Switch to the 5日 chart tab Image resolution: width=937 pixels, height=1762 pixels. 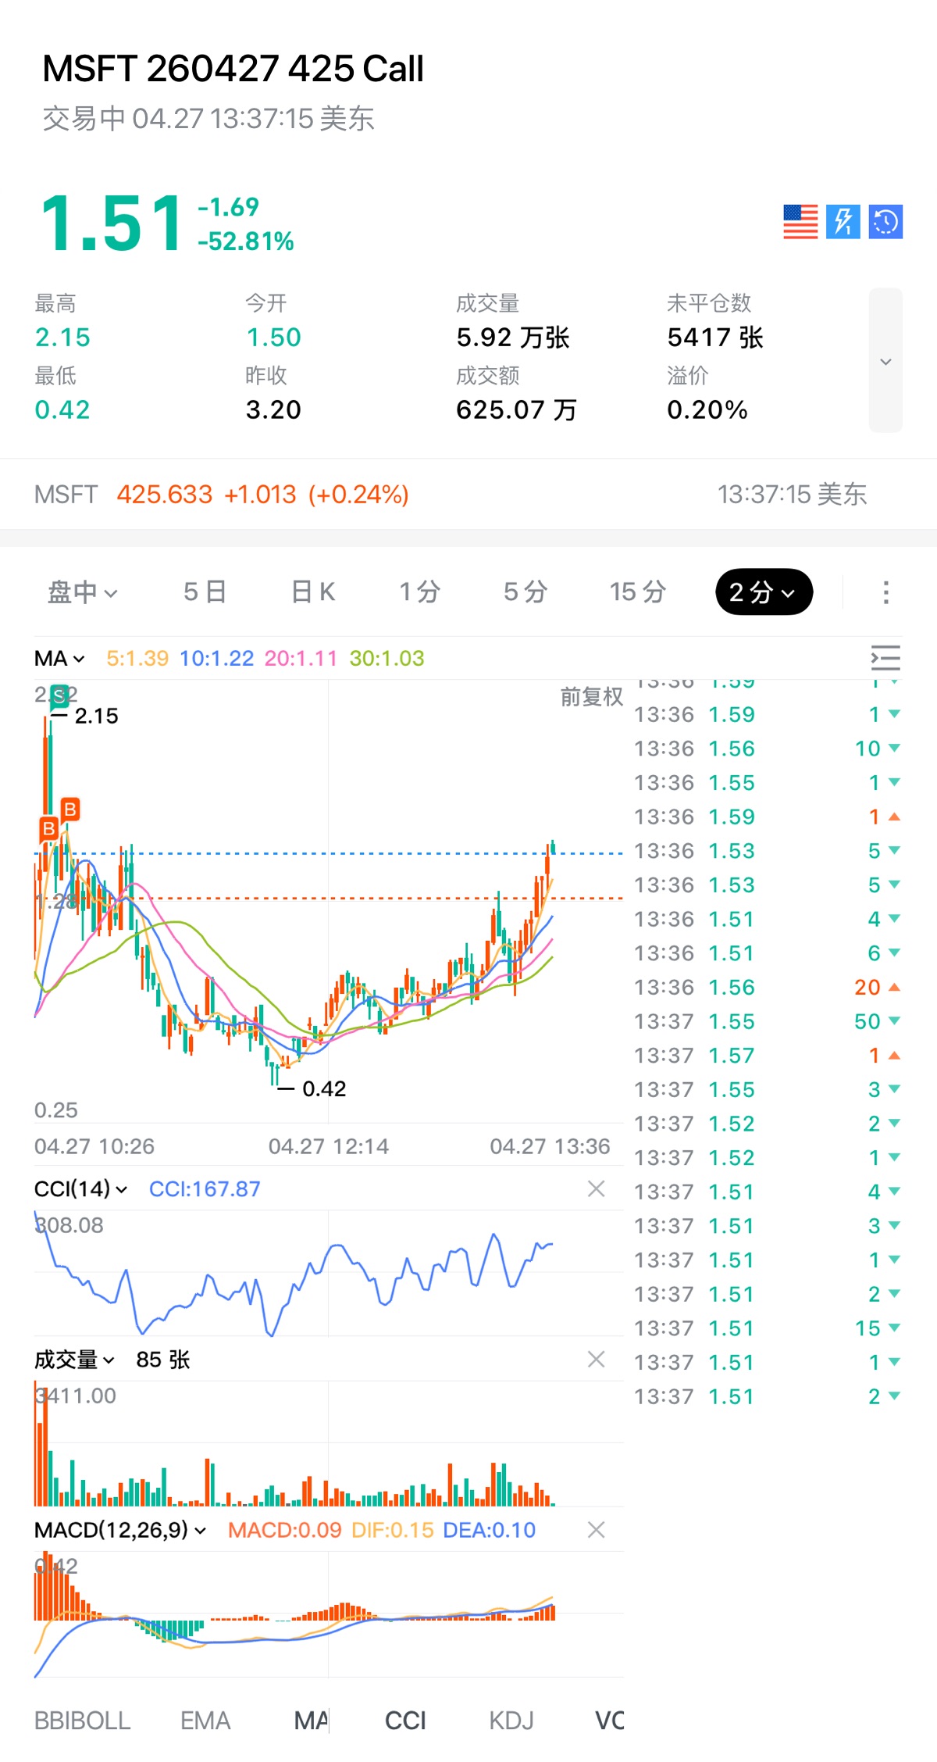click(x=205, y=592)
